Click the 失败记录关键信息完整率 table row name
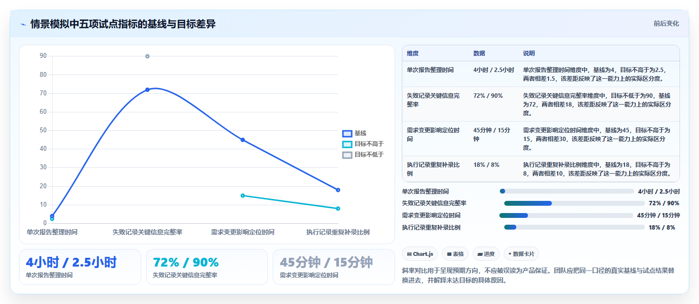The height and width of the screenshot is (304, 699). pos(433,100)
